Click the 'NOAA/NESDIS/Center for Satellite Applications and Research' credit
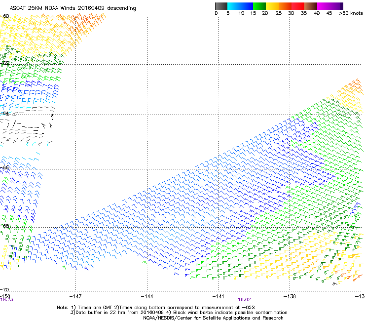 (x=213, y=318)
